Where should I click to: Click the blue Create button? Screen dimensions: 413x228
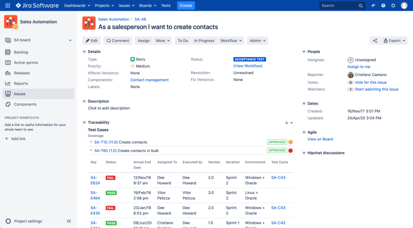click(186, 6)
